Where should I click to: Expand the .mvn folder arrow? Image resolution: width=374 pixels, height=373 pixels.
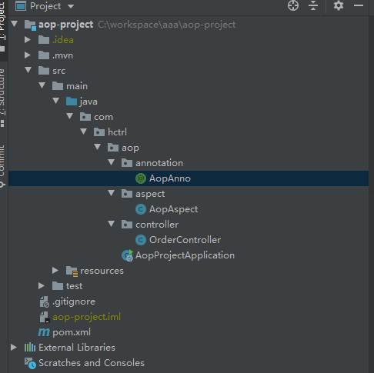pos(28,55)
